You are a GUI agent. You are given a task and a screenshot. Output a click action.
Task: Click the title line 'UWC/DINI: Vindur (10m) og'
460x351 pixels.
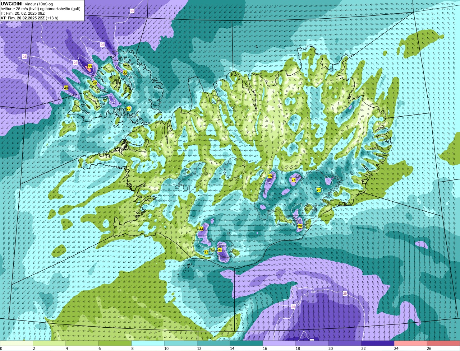pyautogui.click(x=27, y=4)
